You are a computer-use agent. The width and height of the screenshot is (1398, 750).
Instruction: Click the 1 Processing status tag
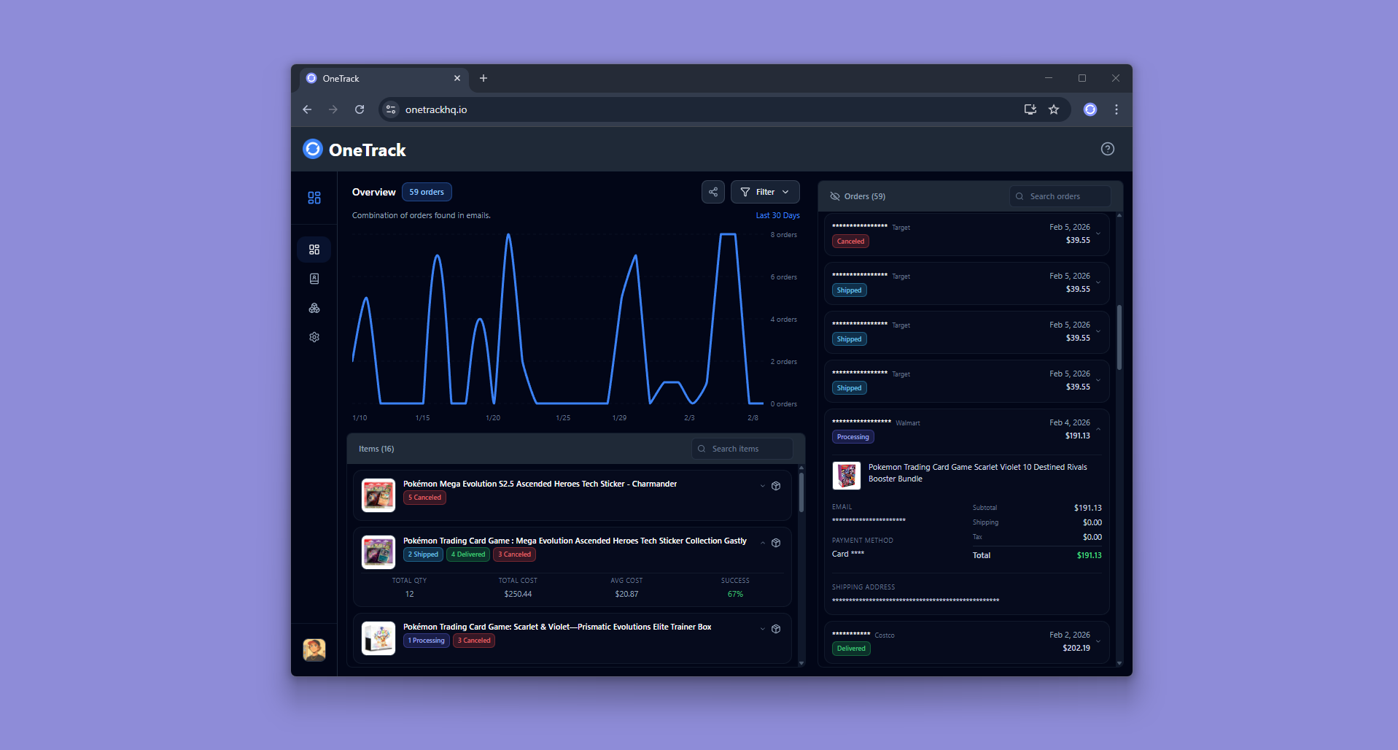(x=427, y=641)
